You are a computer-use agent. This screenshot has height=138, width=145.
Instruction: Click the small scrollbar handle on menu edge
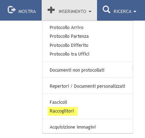click(132, 67)
